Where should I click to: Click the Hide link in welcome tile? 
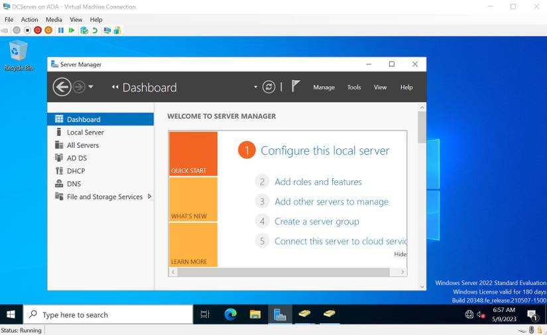click(400, 254)
